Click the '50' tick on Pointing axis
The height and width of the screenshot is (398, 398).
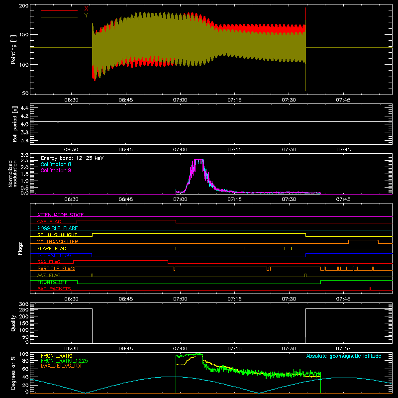coord(25,93)
